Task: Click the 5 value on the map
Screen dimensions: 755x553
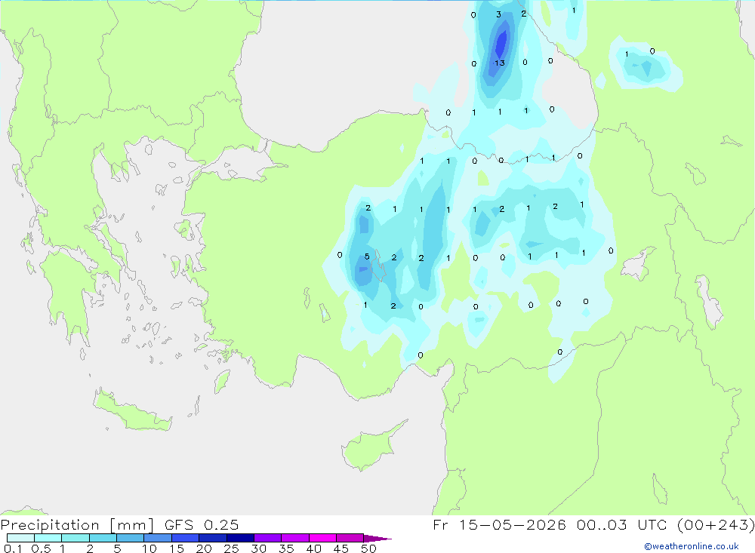Action: (x=367, y=257)
